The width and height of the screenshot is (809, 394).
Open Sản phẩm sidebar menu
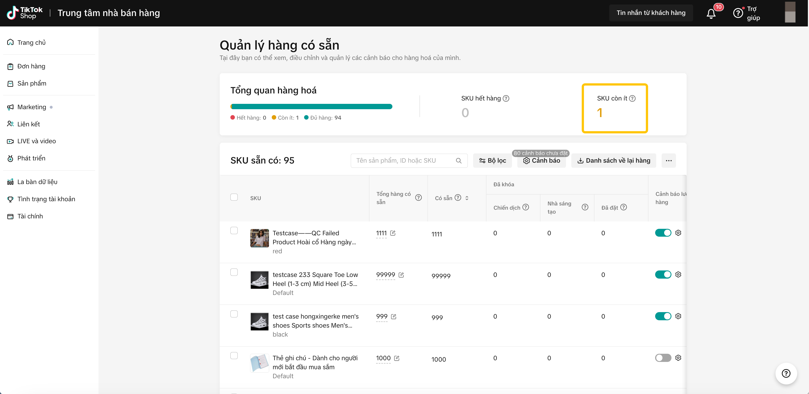pyautogui.click(x=32, y=83)
